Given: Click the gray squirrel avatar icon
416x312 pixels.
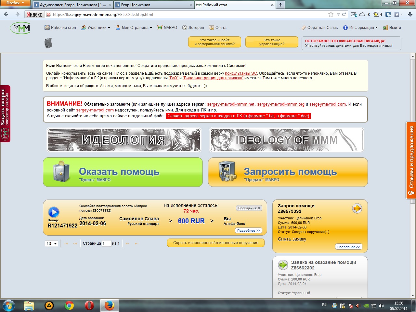Looking at the screenshot, I should point(48,43).
